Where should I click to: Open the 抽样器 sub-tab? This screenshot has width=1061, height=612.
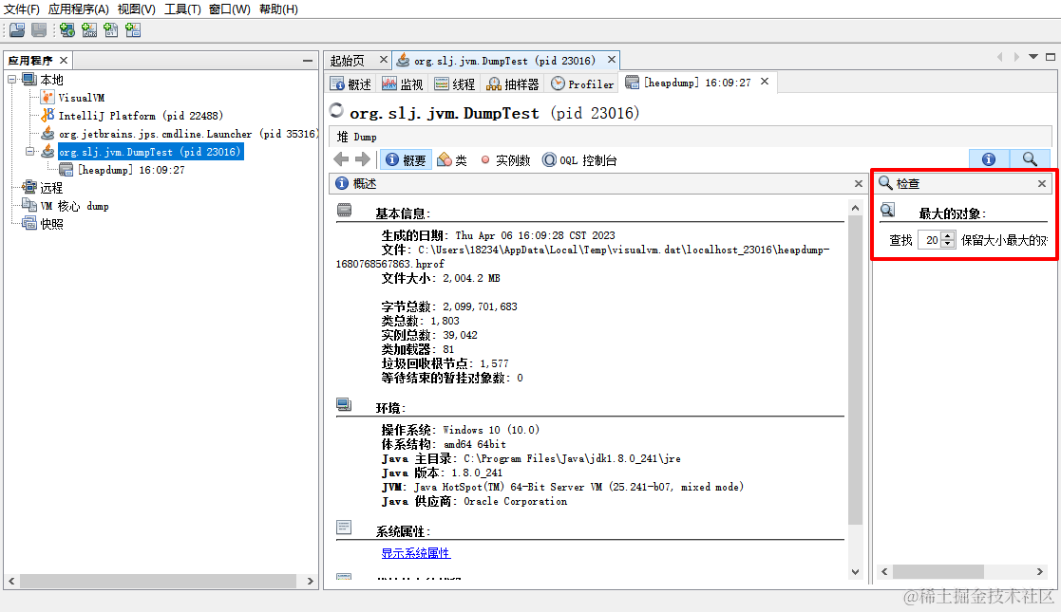tap(514, 83)
